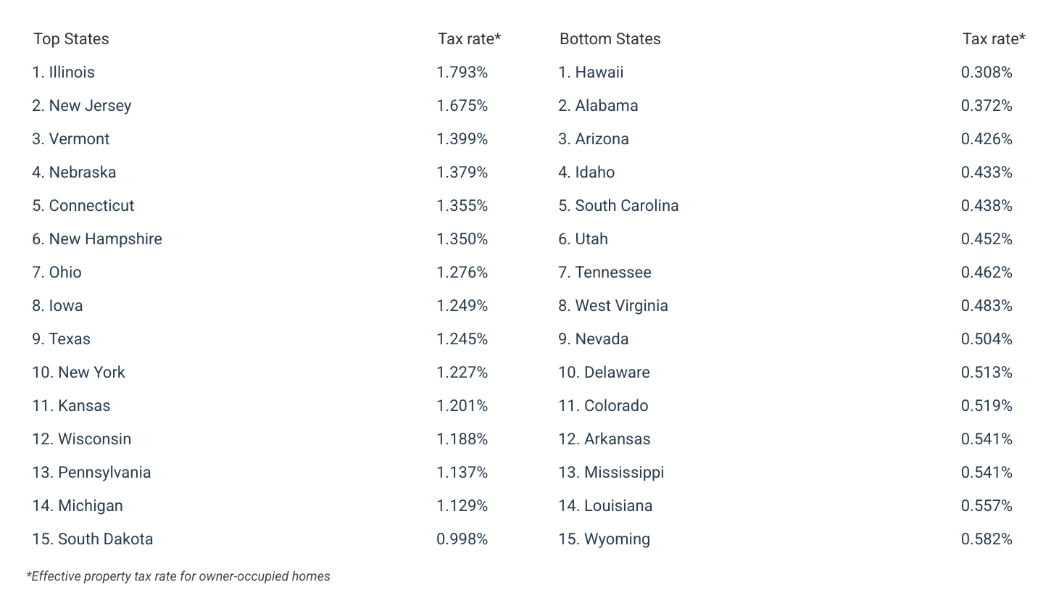Select the 1.399% tax rate for Vermont
The height and width of the screenshot is (598, 1051).
(x=462, y=139)
